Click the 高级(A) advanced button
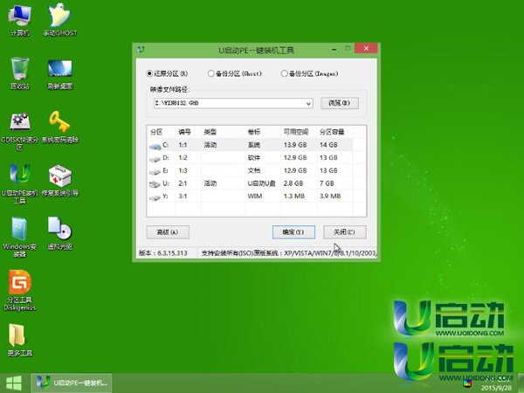The height and width of the screenshot is (393, 524). pos(168,232)
